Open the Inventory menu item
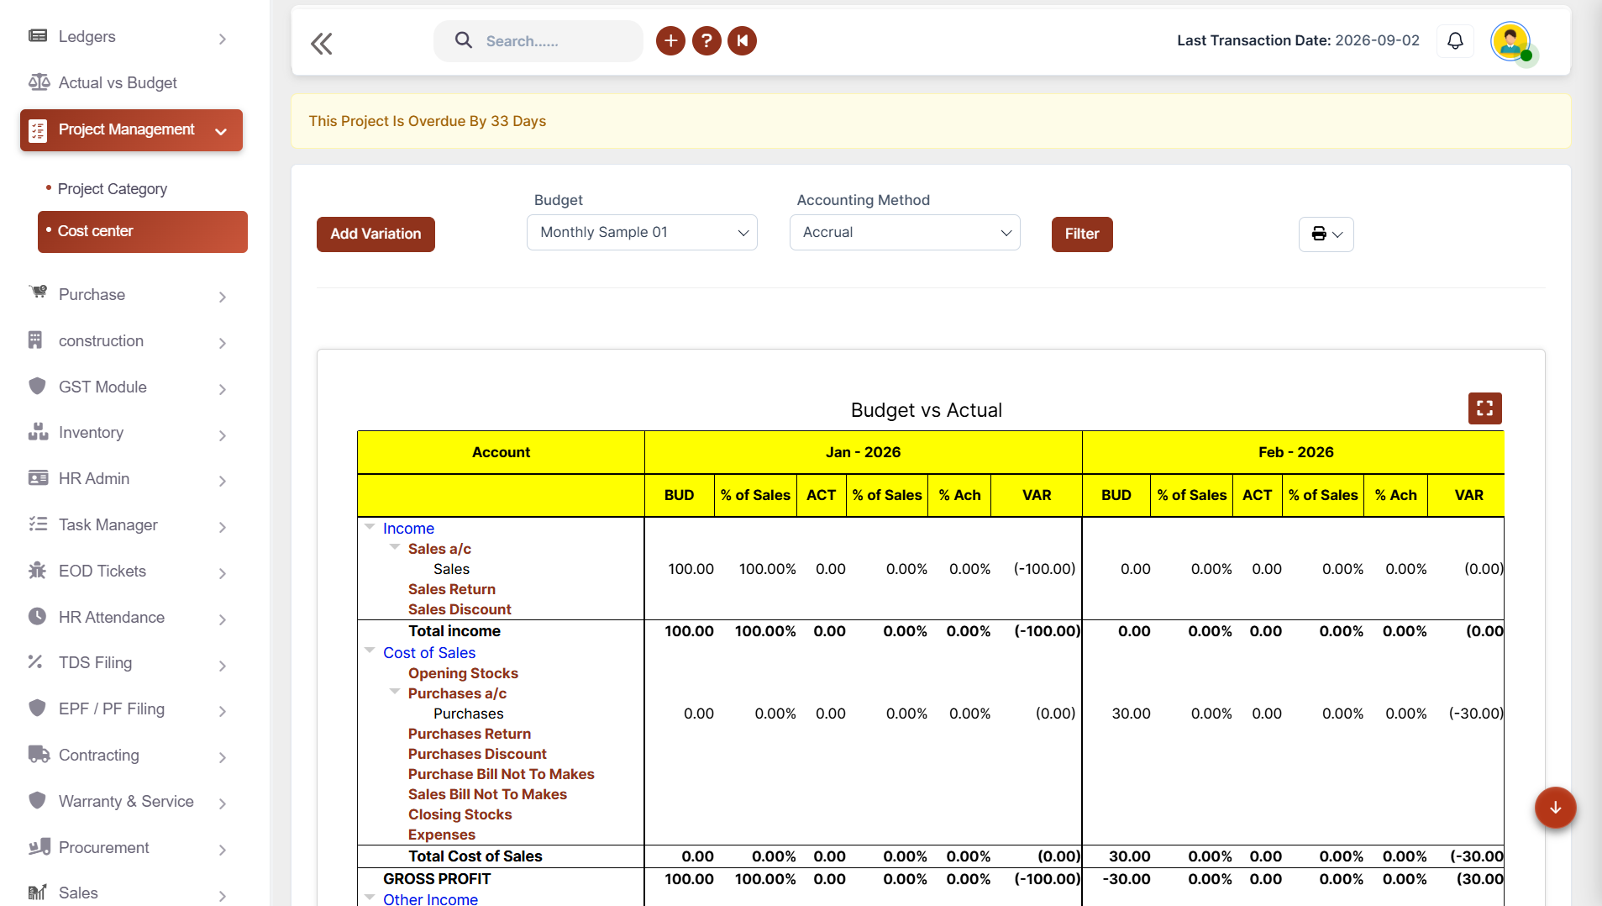This screenshot has height=906, width=1602. (x=91, y=432)
